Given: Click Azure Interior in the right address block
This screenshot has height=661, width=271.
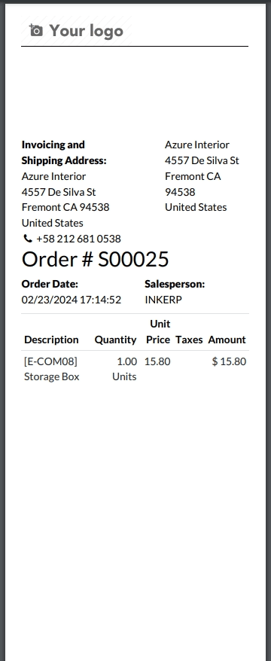Looking at the screenshot, I should tap(196, 145).
